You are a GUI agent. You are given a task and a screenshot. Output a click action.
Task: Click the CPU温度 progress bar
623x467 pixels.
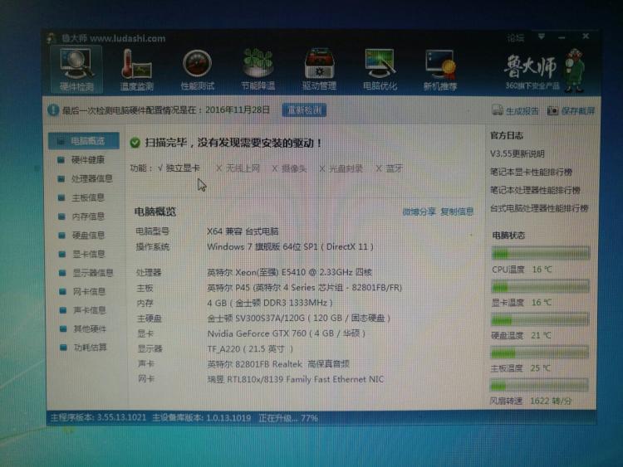tap(541, 253)
